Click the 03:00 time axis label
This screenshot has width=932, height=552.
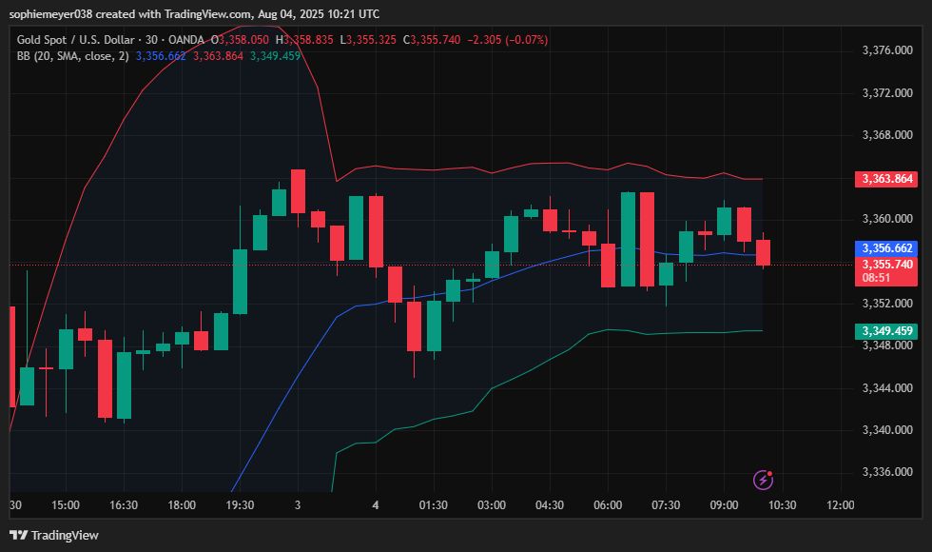(x=492, y=505)
